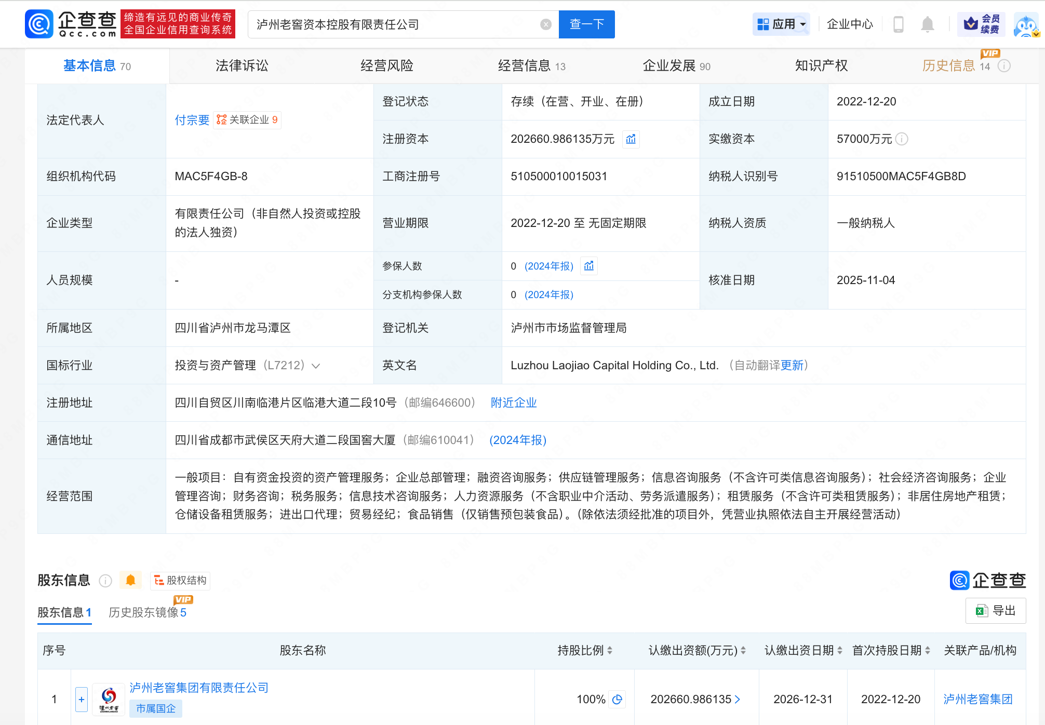Switch to 法律诉讼 tab

pos(242,66)
